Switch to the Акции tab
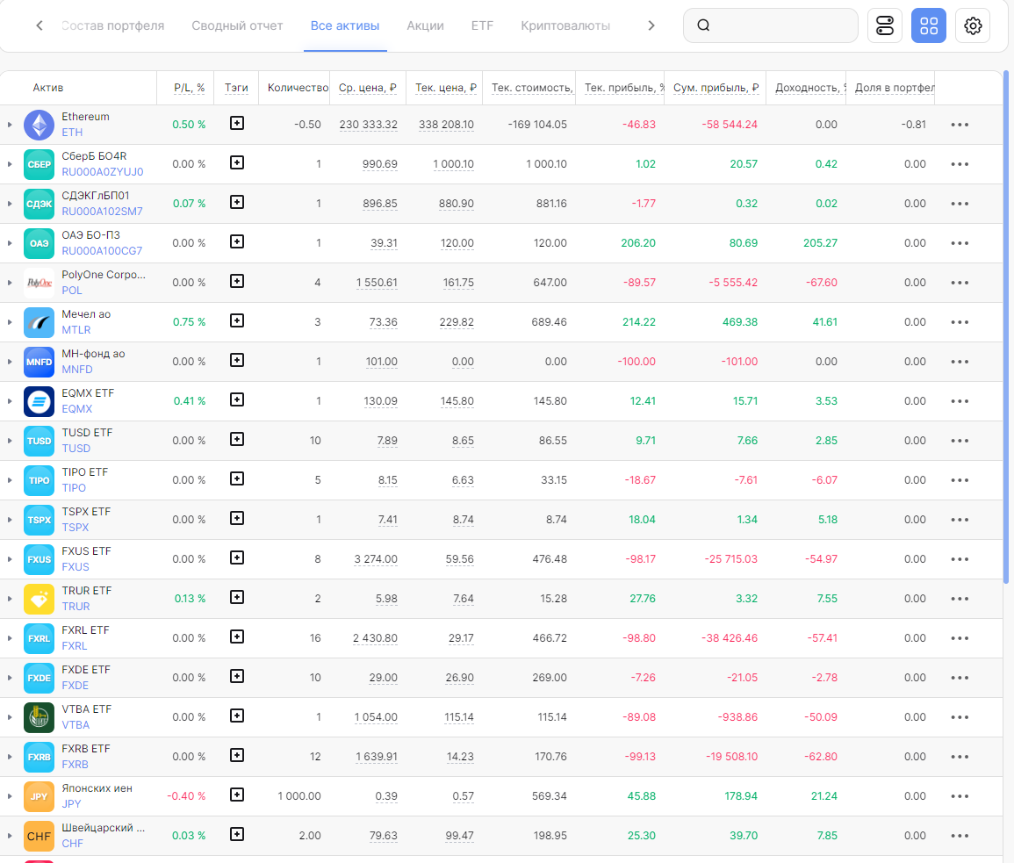The image size is (1014, 863). click(425, 25)
